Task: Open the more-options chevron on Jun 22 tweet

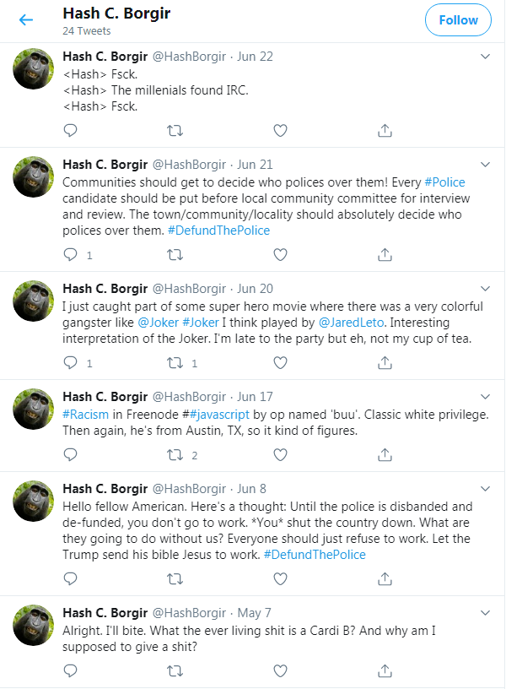Action: [x=485, y=57]
